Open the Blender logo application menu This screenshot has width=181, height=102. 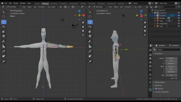point(2,3)
